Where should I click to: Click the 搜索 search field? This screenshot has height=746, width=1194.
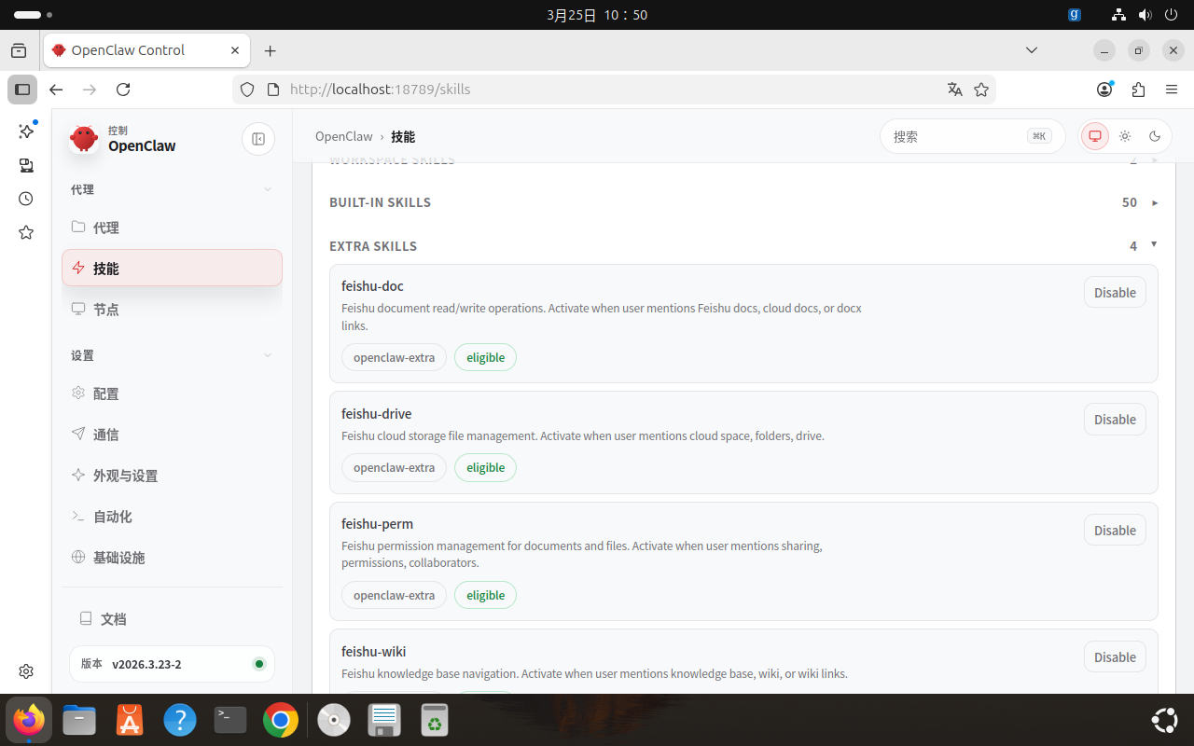973,136
